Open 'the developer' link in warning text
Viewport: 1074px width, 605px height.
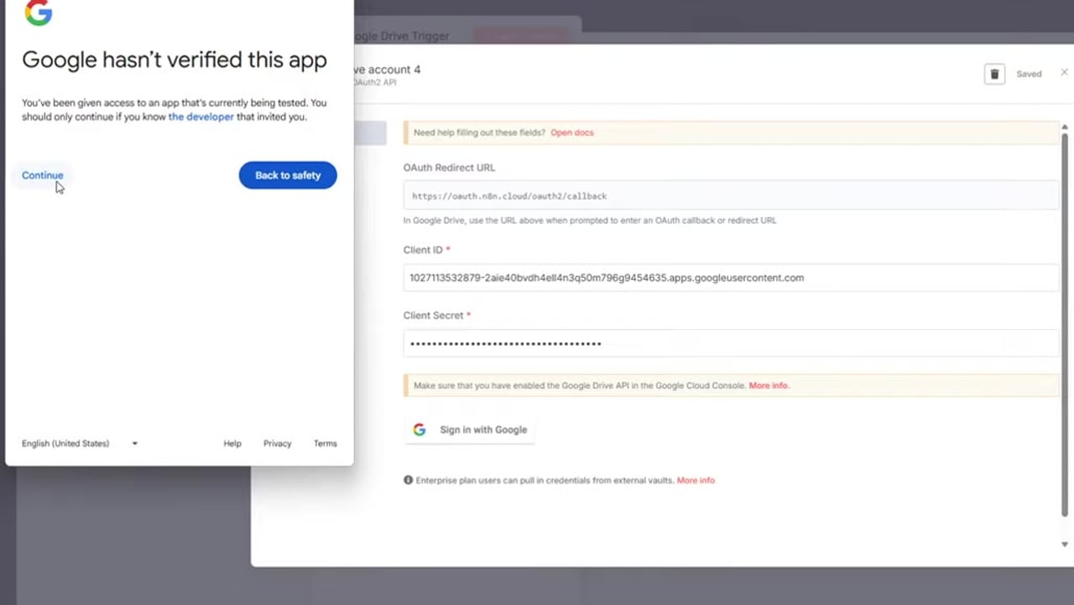[201, 117]
